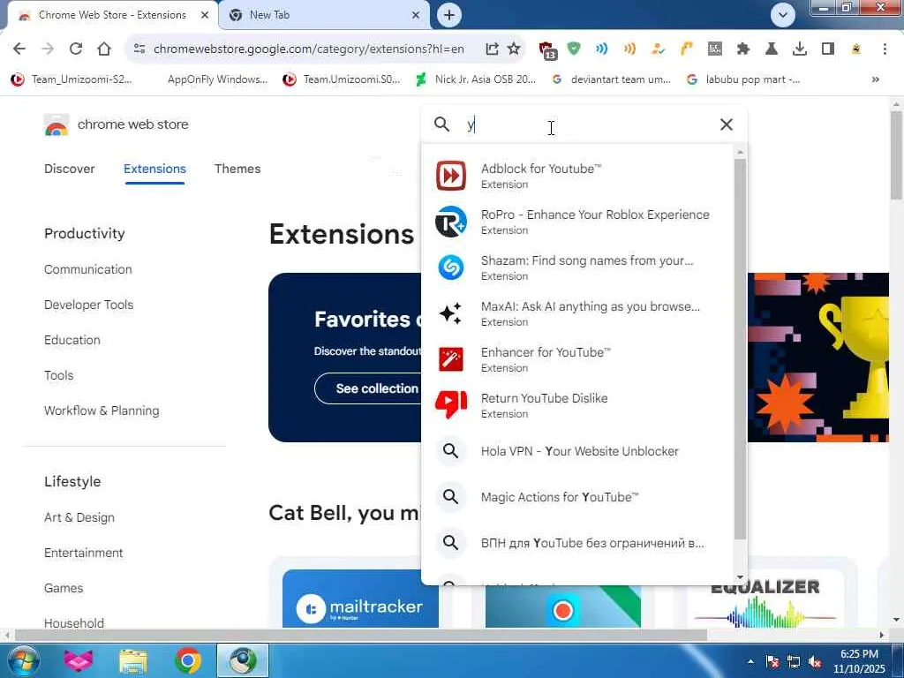904x678 pixels.
Task: Click the page horizontal scrollbar
Action: point(361,635)
